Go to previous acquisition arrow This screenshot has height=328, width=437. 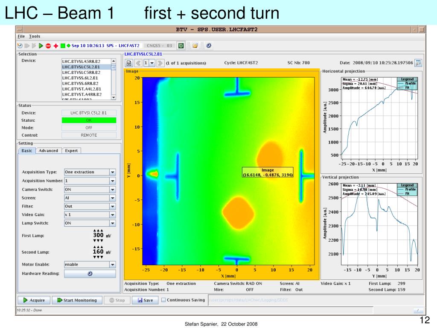138,63
